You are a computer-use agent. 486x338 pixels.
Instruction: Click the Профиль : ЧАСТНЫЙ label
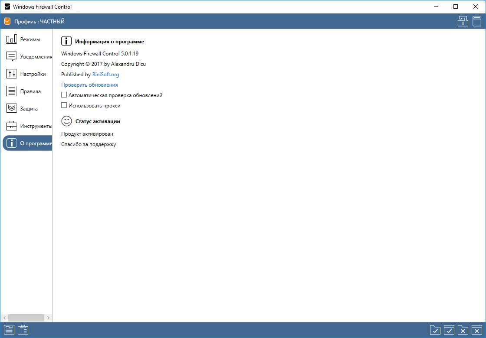coord(39,22)
